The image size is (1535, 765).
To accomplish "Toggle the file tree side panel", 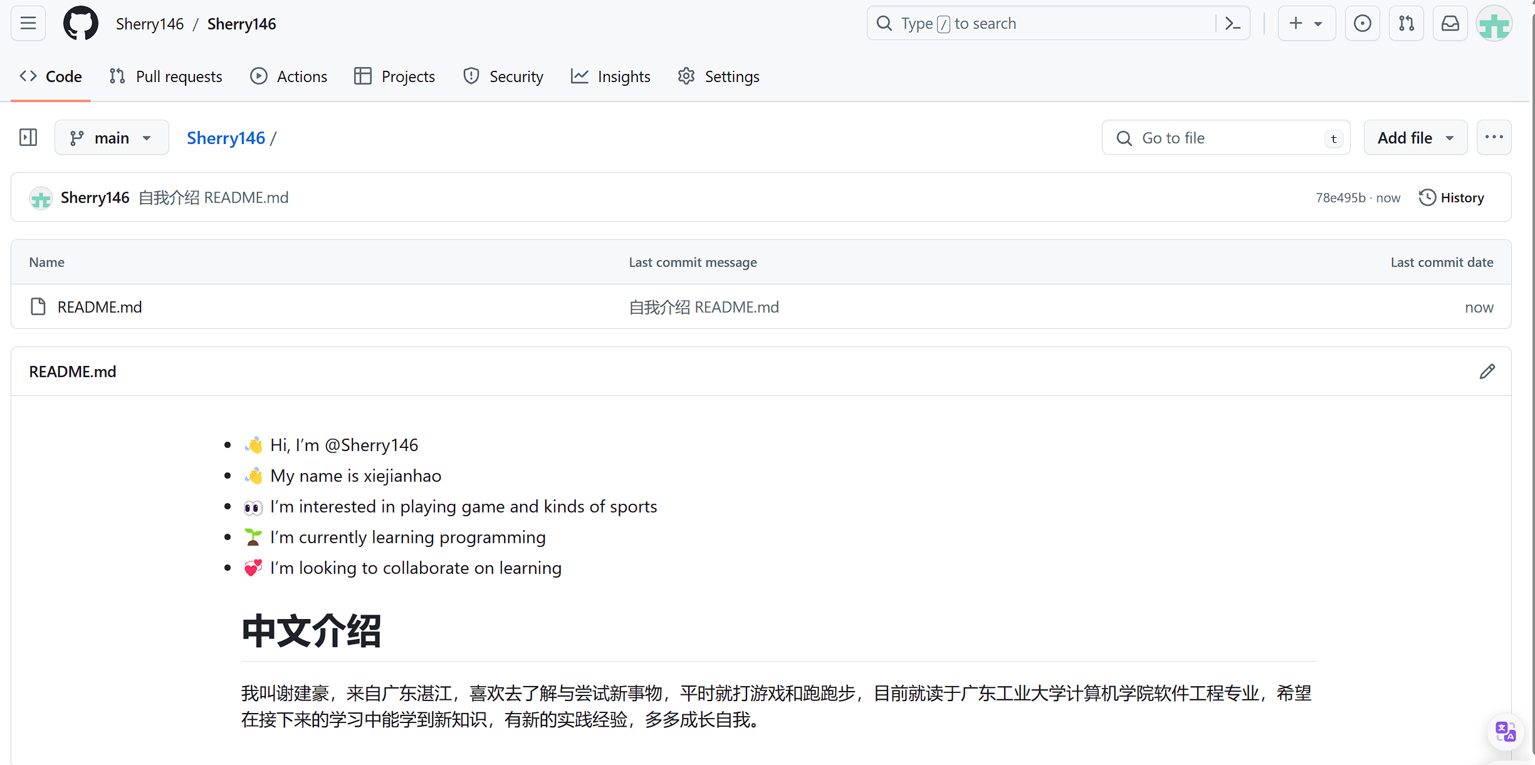I will (x=28, y=137).
